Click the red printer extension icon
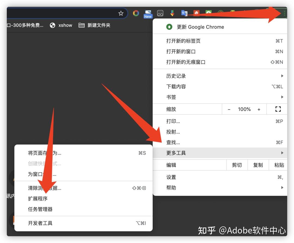The height and width of the screenshot is (243, 294). point(196,13)
